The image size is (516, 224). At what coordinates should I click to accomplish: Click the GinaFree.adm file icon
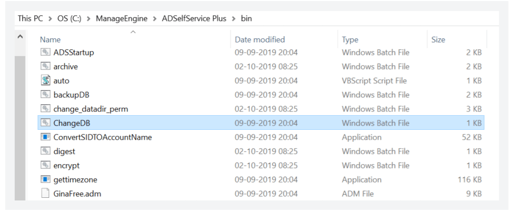click(x=46, y=194)
